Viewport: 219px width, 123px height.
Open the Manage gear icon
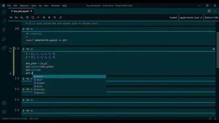point(4,112)
